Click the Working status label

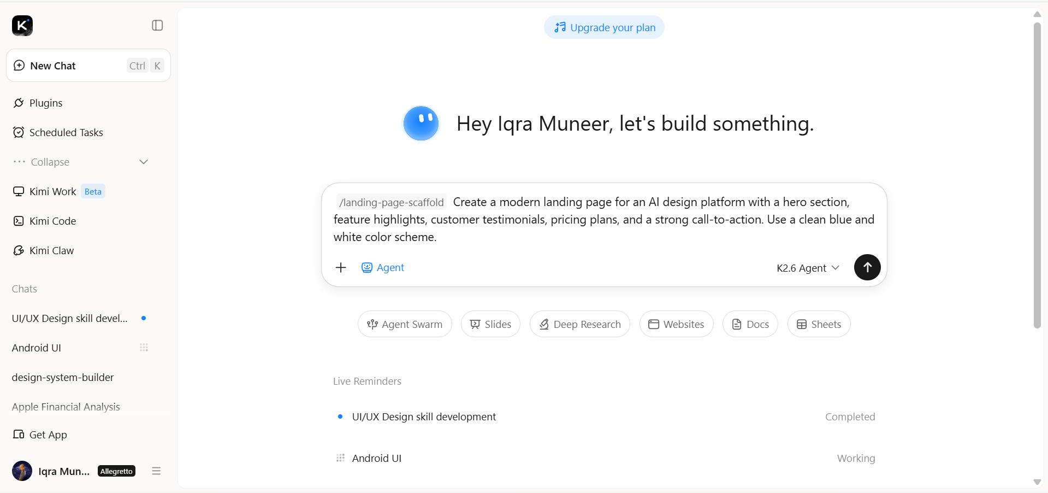tap(856, 458)
